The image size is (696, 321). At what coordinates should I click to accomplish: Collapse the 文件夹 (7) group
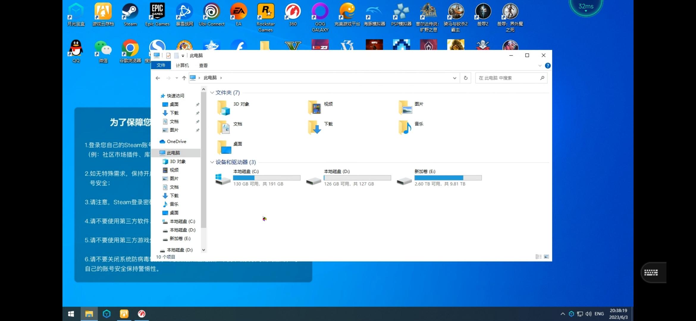212,93
